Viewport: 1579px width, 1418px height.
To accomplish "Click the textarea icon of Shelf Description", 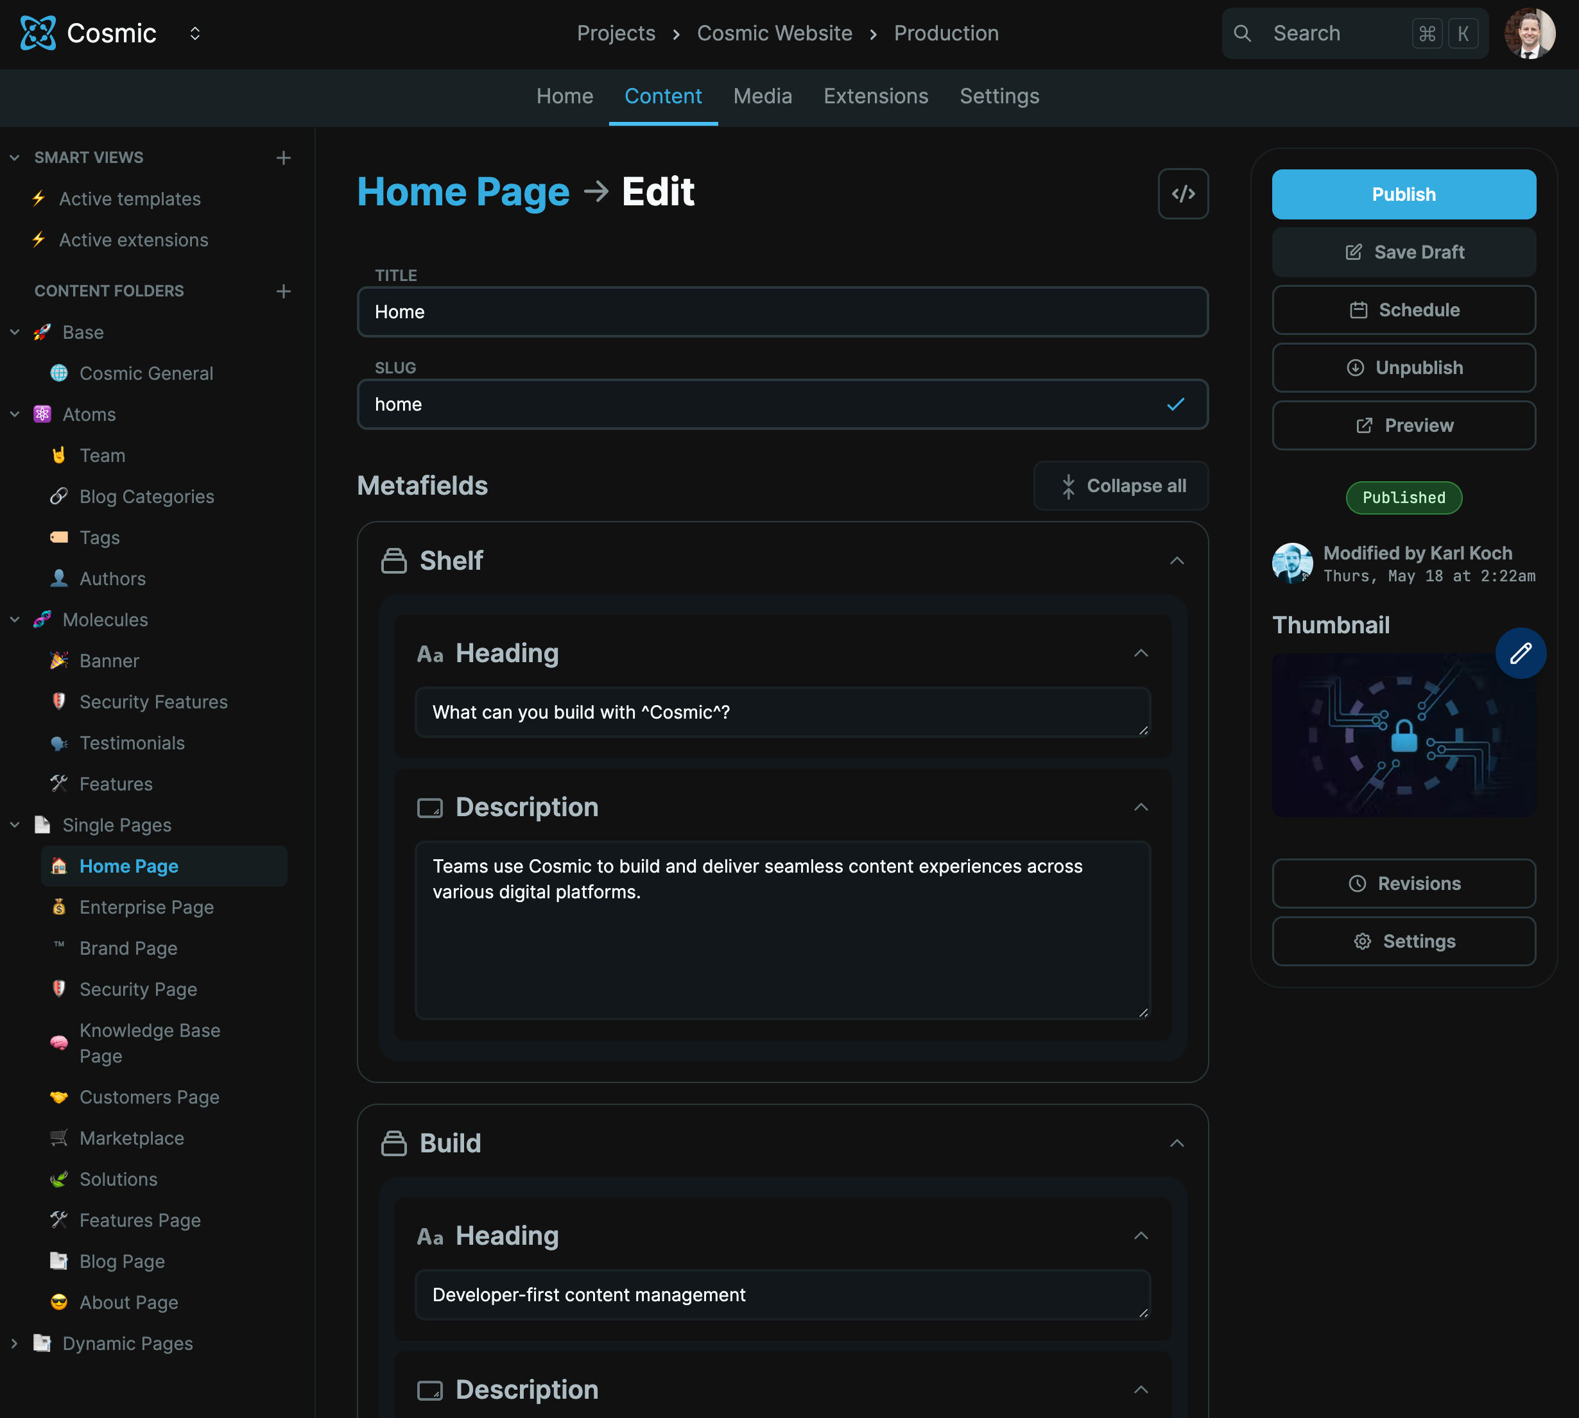I will [429, 808].
